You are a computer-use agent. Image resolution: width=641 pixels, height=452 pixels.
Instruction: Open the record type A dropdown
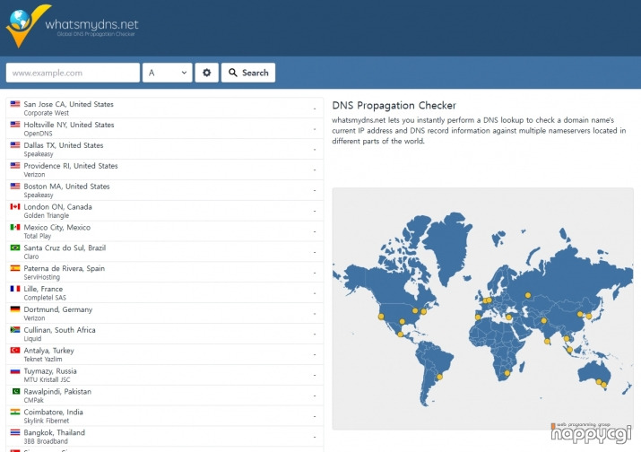click(x=168, y=73)
